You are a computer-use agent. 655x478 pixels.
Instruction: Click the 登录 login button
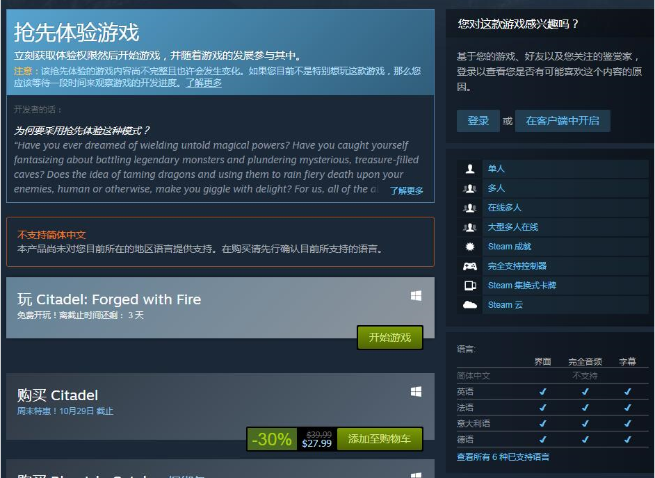(478, 121)
